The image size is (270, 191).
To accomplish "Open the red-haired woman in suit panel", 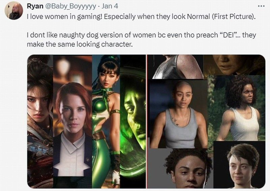I will click(x=72, y=121).
